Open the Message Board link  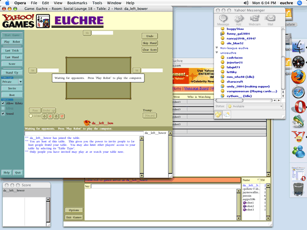[x=196, y=88]
